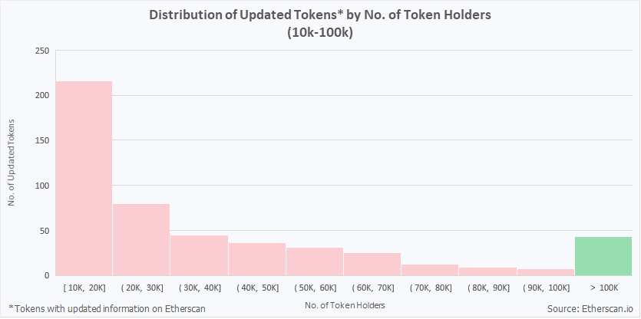Select the green bar for over 100K
The height and width of the screenshot is (319, 641).
[603, 256]
